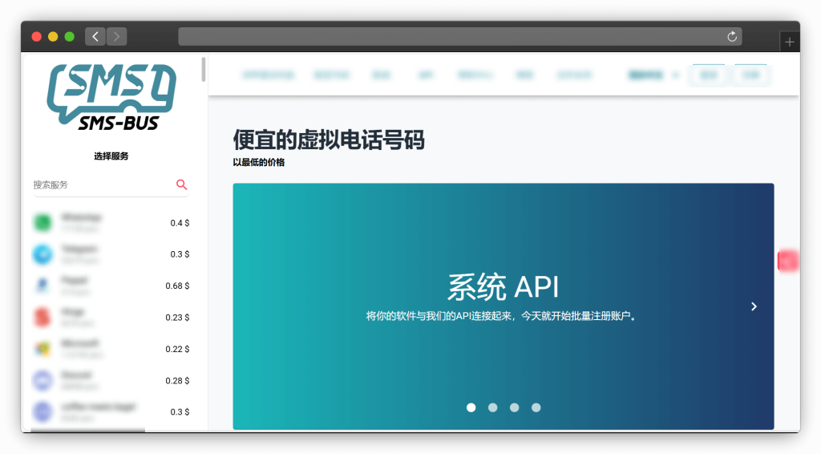Viewport: 821px width, 454px height.
Task: Switch to the second carousel slide dot
Action: pos(493,407)
